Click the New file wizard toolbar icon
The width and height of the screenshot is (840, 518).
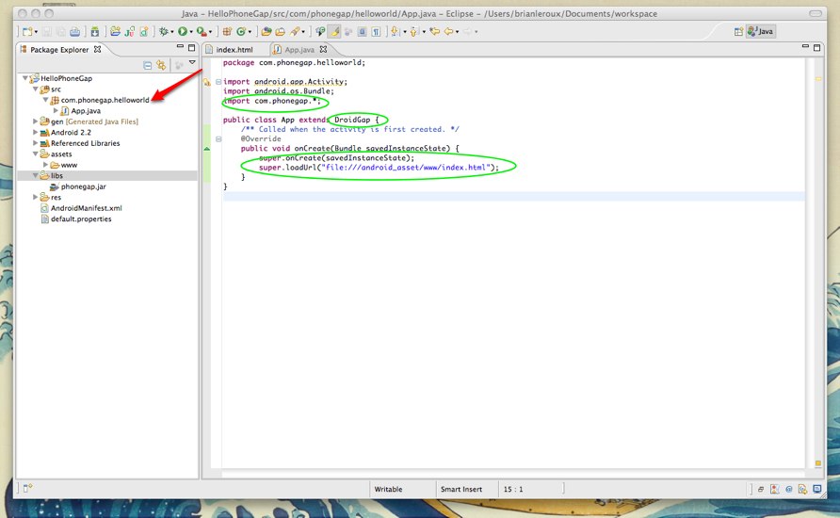[x=26, y=32]
